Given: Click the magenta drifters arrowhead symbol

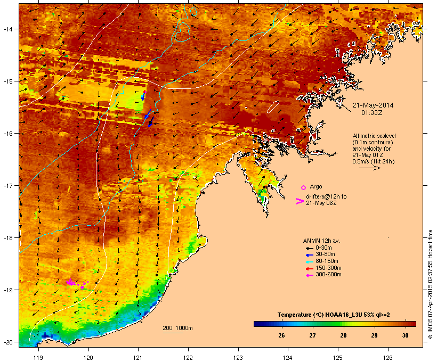Looking at the screenshot, I should [x=300, y=201].
